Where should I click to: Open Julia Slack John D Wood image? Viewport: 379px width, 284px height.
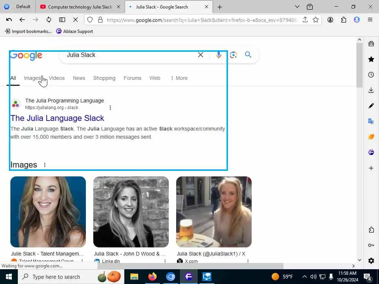pyautogui.click(x=131, y=212)
